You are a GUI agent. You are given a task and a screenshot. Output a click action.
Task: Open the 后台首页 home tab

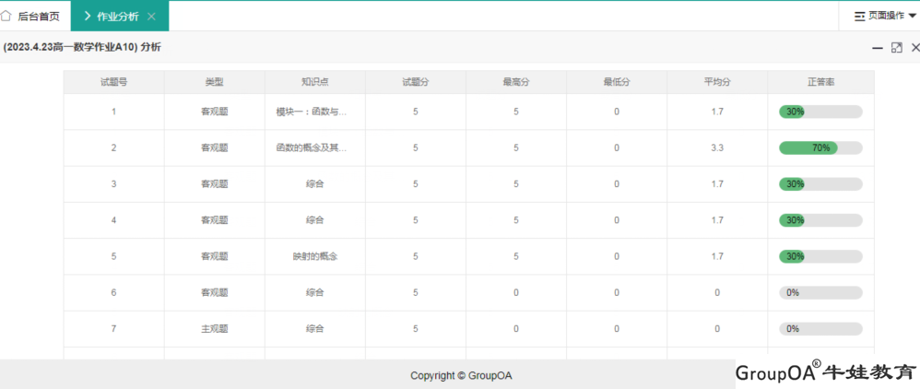point(35,17)
